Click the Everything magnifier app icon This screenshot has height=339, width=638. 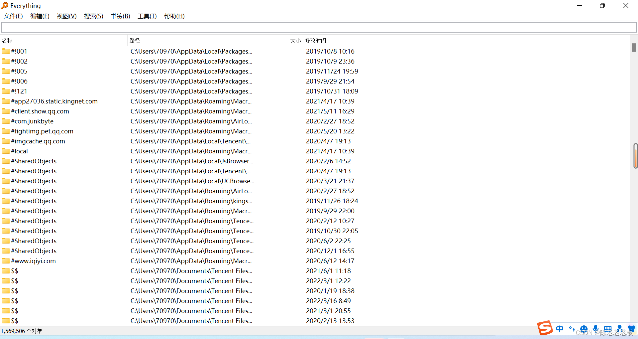(5, 6)
